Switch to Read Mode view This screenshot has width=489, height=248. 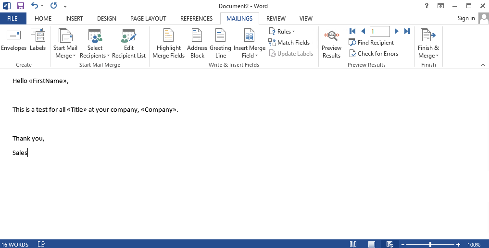point(353,245)
